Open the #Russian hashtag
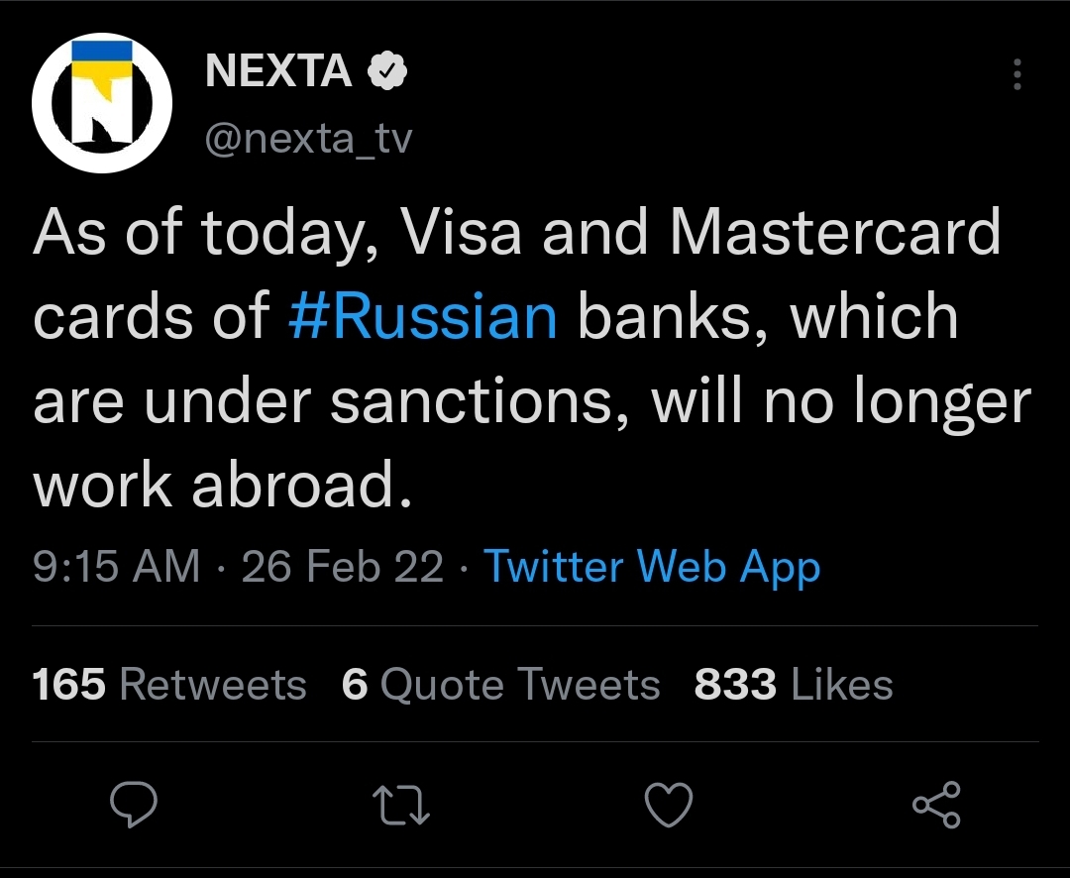This screenshot has height=878, width=1070. click(423, 317)
